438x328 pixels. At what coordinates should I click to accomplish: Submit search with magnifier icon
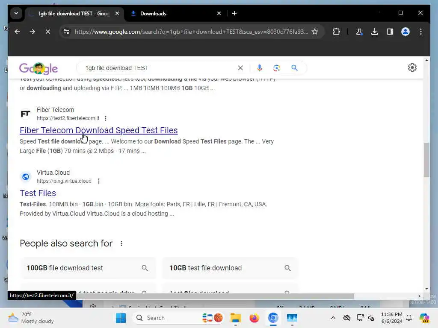294,68
